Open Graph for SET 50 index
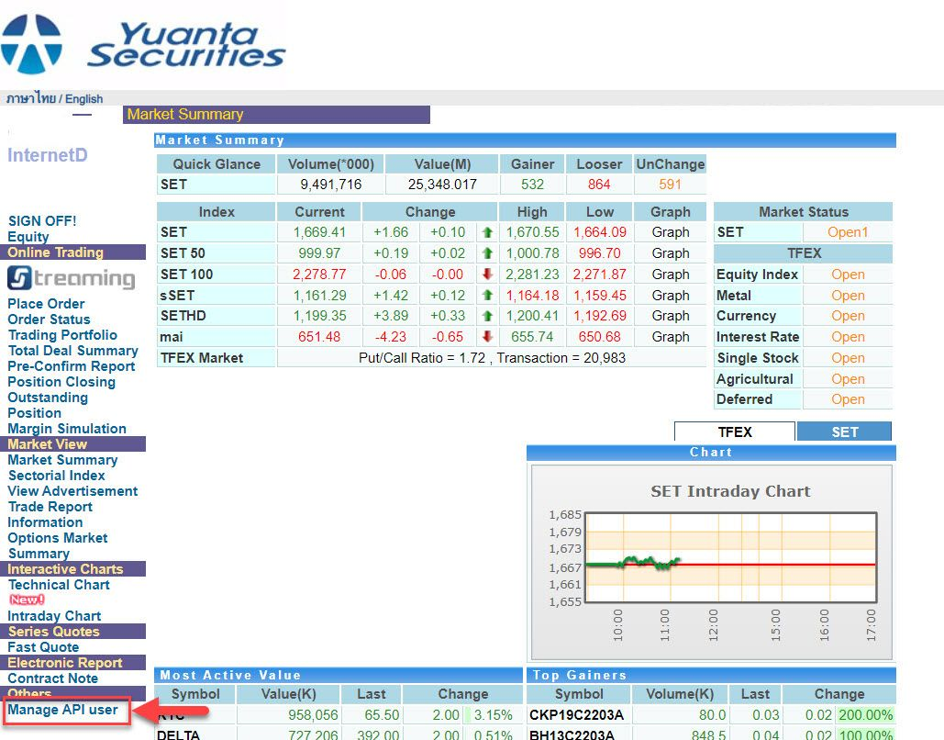The image size is (944, 740). 670,253
